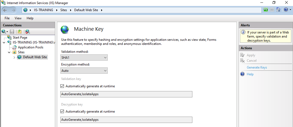Viewport: 293px width, 127px height.
Task: Uncheck validation key automatic generation checkbox
Action: [62, 86]
